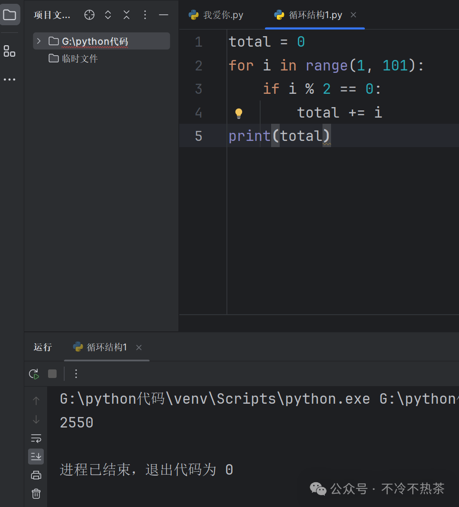Open project panel options menu
The width and height of the screenshot is (459, 507).
pyautogui.click(x=145, y=15)
